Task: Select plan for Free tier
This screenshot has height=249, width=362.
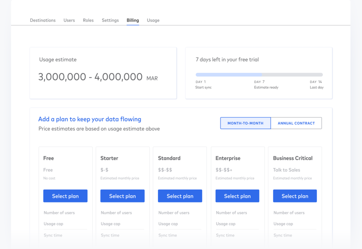Action: [x=65, y=196]
